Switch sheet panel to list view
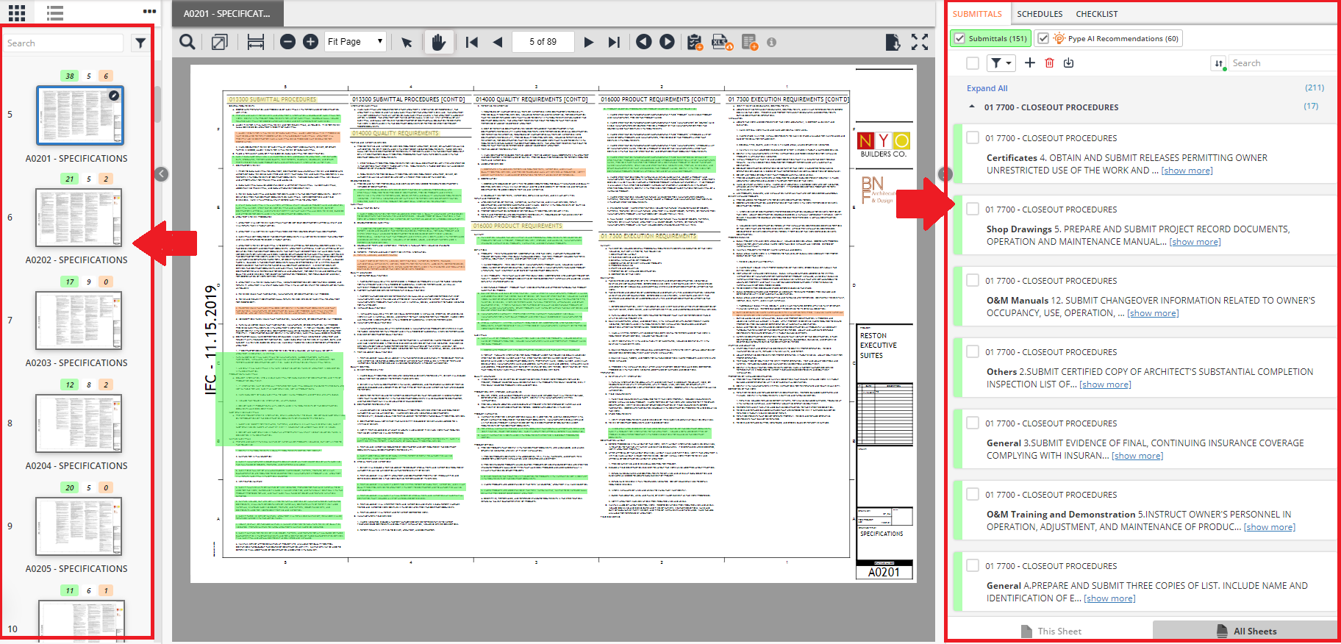 click(x=54, y=12)
